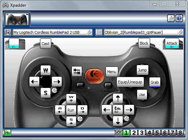Screen dimensions: 188x140
Task: Open the blue question mark help icon
Action: point(179,18)
